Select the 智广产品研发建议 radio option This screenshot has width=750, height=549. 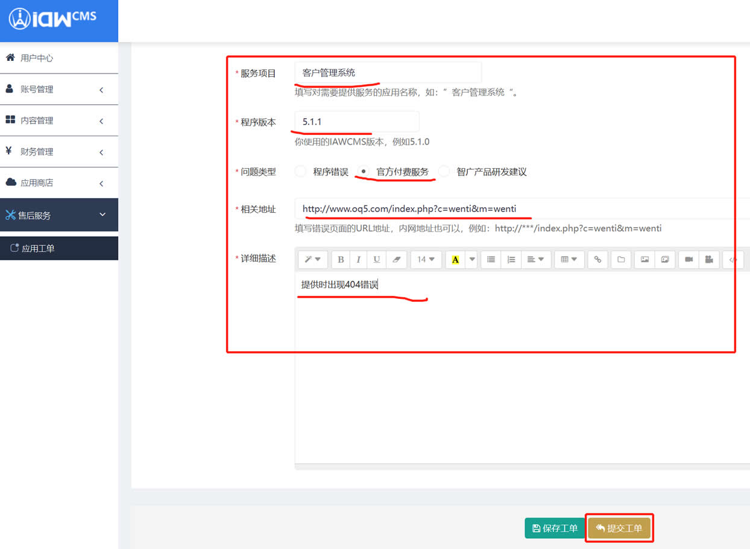(444, 172)
